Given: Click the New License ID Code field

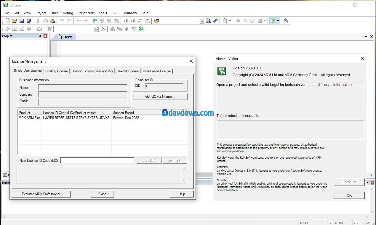Looking at the screenshot, I should [x=97, y=160].
